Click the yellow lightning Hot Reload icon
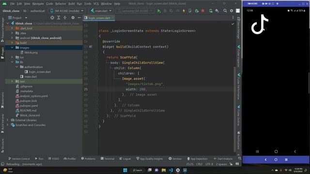310x174 pixels. 184,11
